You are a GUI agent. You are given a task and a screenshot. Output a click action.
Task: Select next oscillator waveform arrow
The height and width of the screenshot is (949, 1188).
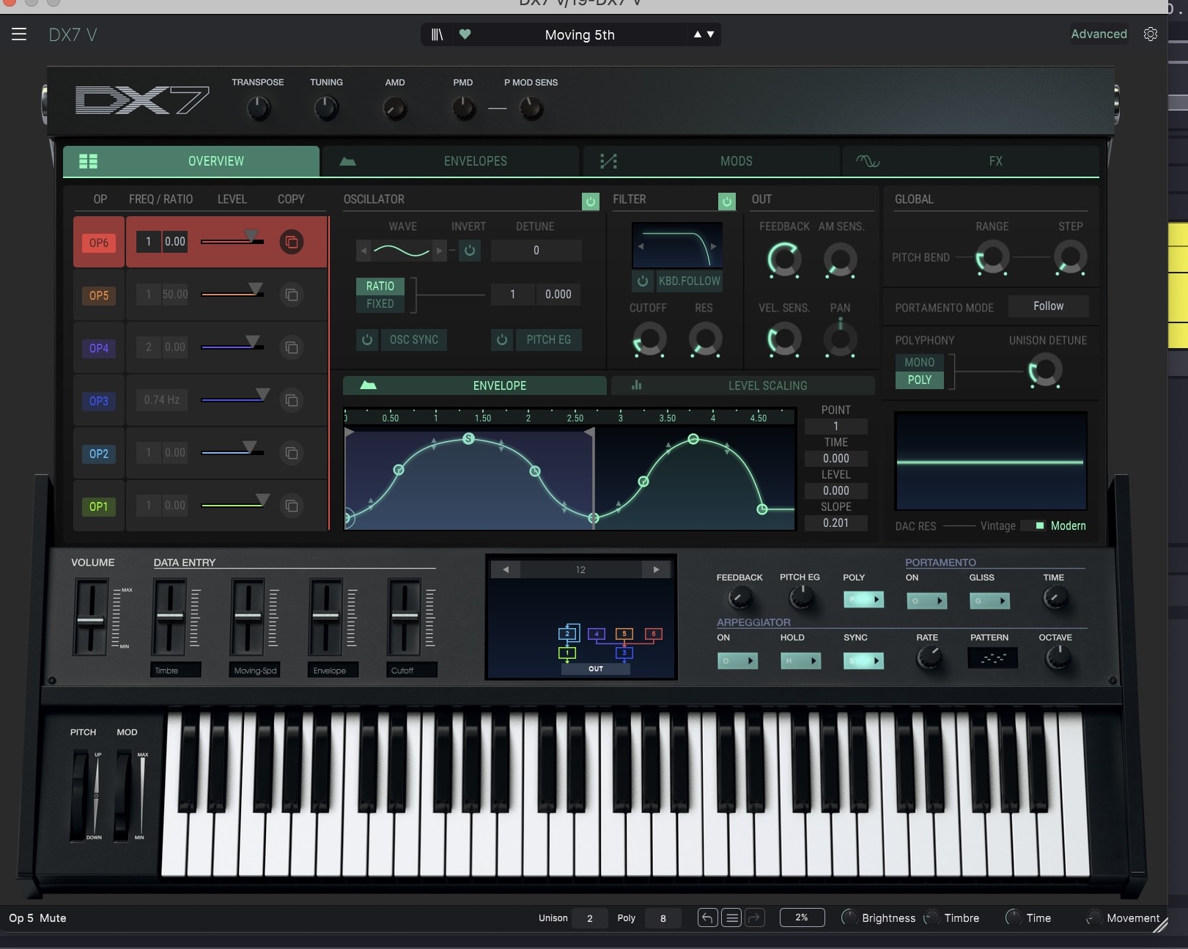[x=439, y=251]
